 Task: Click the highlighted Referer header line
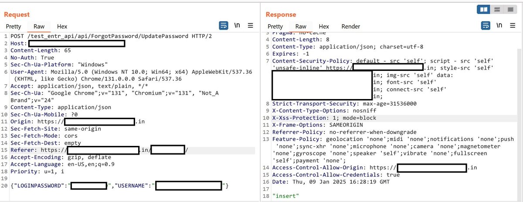click(132, 150)
